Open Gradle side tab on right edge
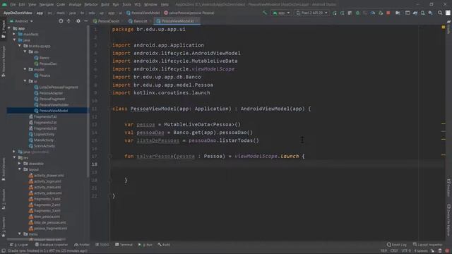The width and height of the screenshot is (452, 254). click(x=449, y=27)
